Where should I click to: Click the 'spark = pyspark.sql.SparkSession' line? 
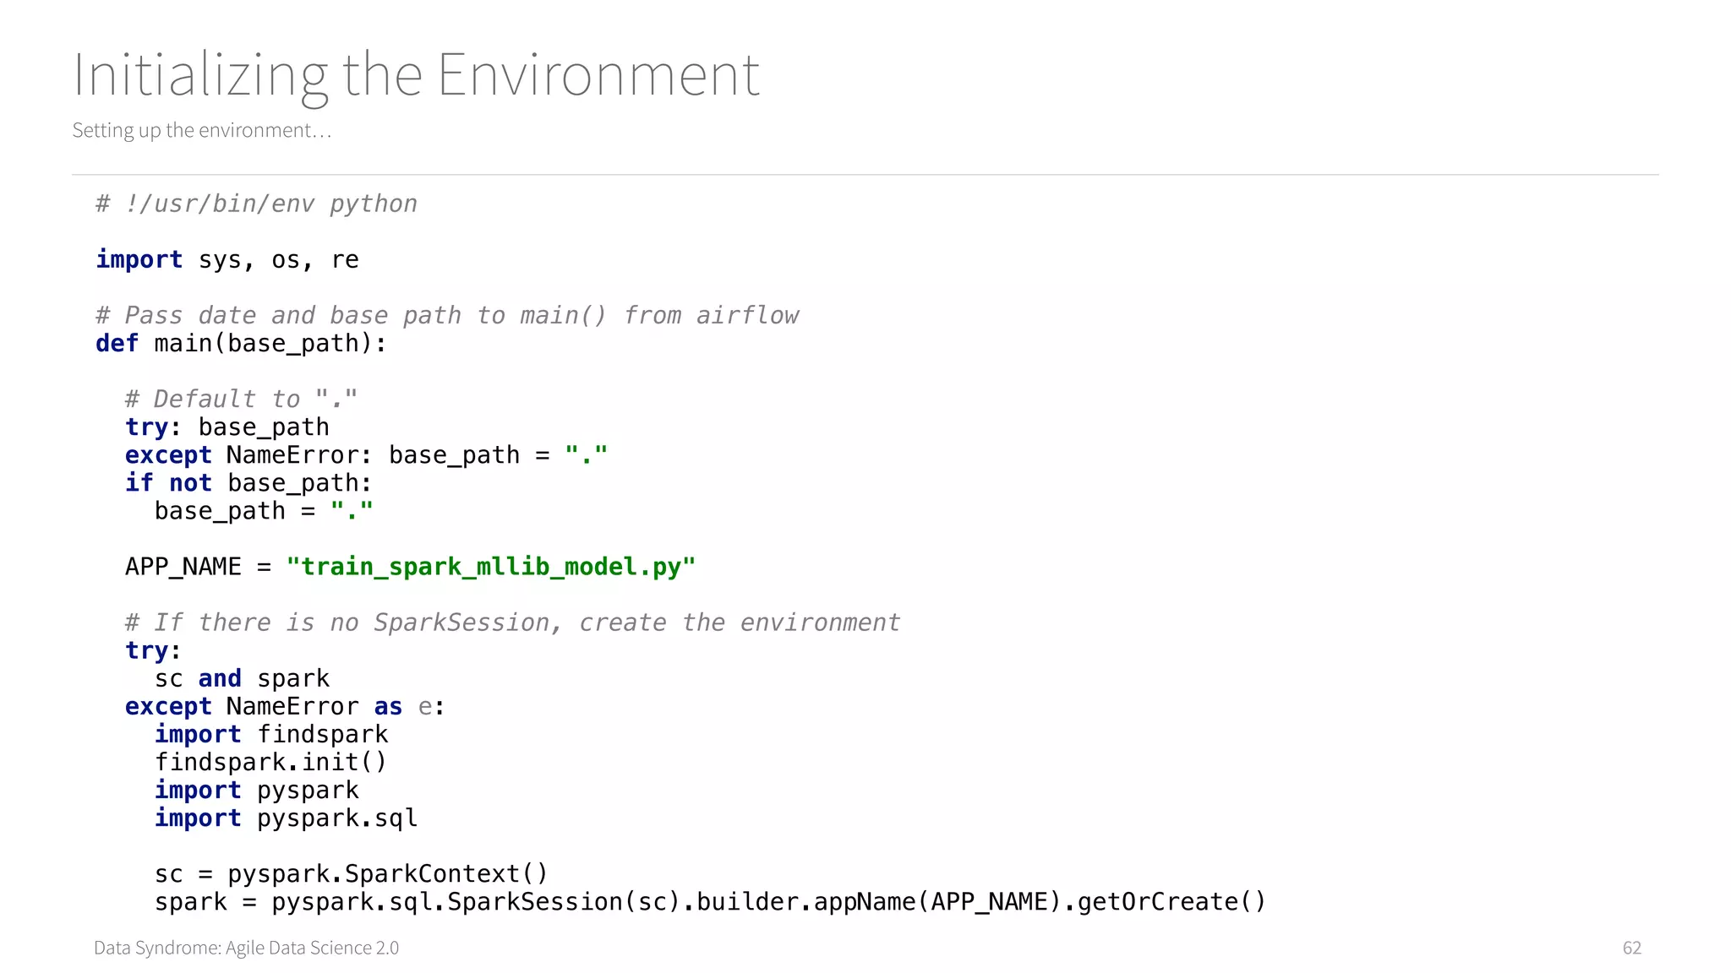710,901
